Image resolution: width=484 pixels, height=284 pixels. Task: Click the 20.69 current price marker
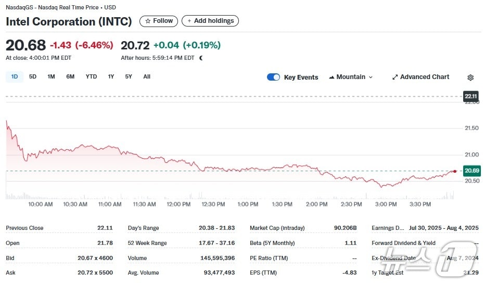click(x=472, y=171)
